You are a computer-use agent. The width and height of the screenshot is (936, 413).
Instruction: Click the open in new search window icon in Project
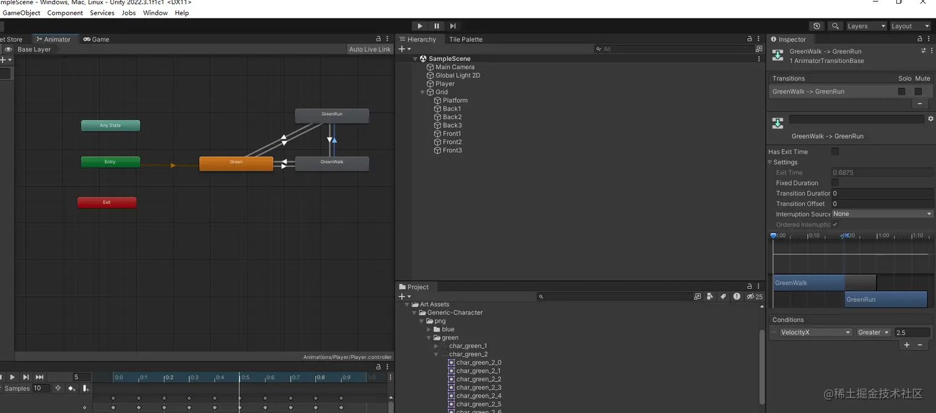tap(698, 297)
